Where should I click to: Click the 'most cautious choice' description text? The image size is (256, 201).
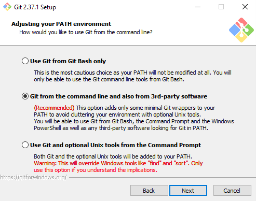pos(132,76)
